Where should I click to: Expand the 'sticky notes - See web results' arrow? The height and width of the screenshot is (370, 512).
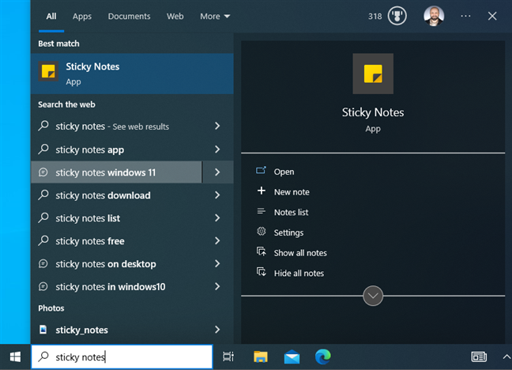217,126
